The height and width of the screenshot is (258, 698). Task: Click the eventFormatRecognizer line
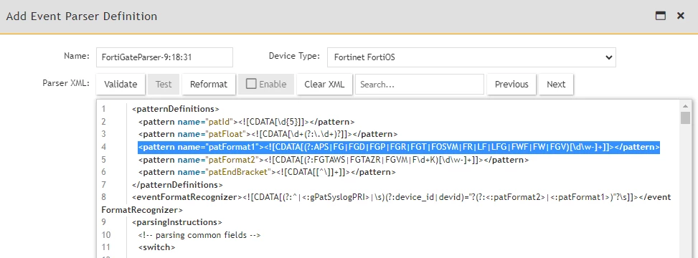click(x=401, y=197)
